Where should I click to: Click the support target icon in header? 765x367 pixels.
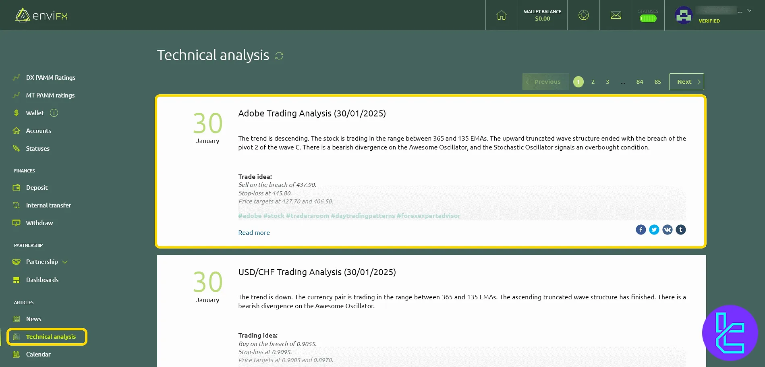(x=583, y=15)
